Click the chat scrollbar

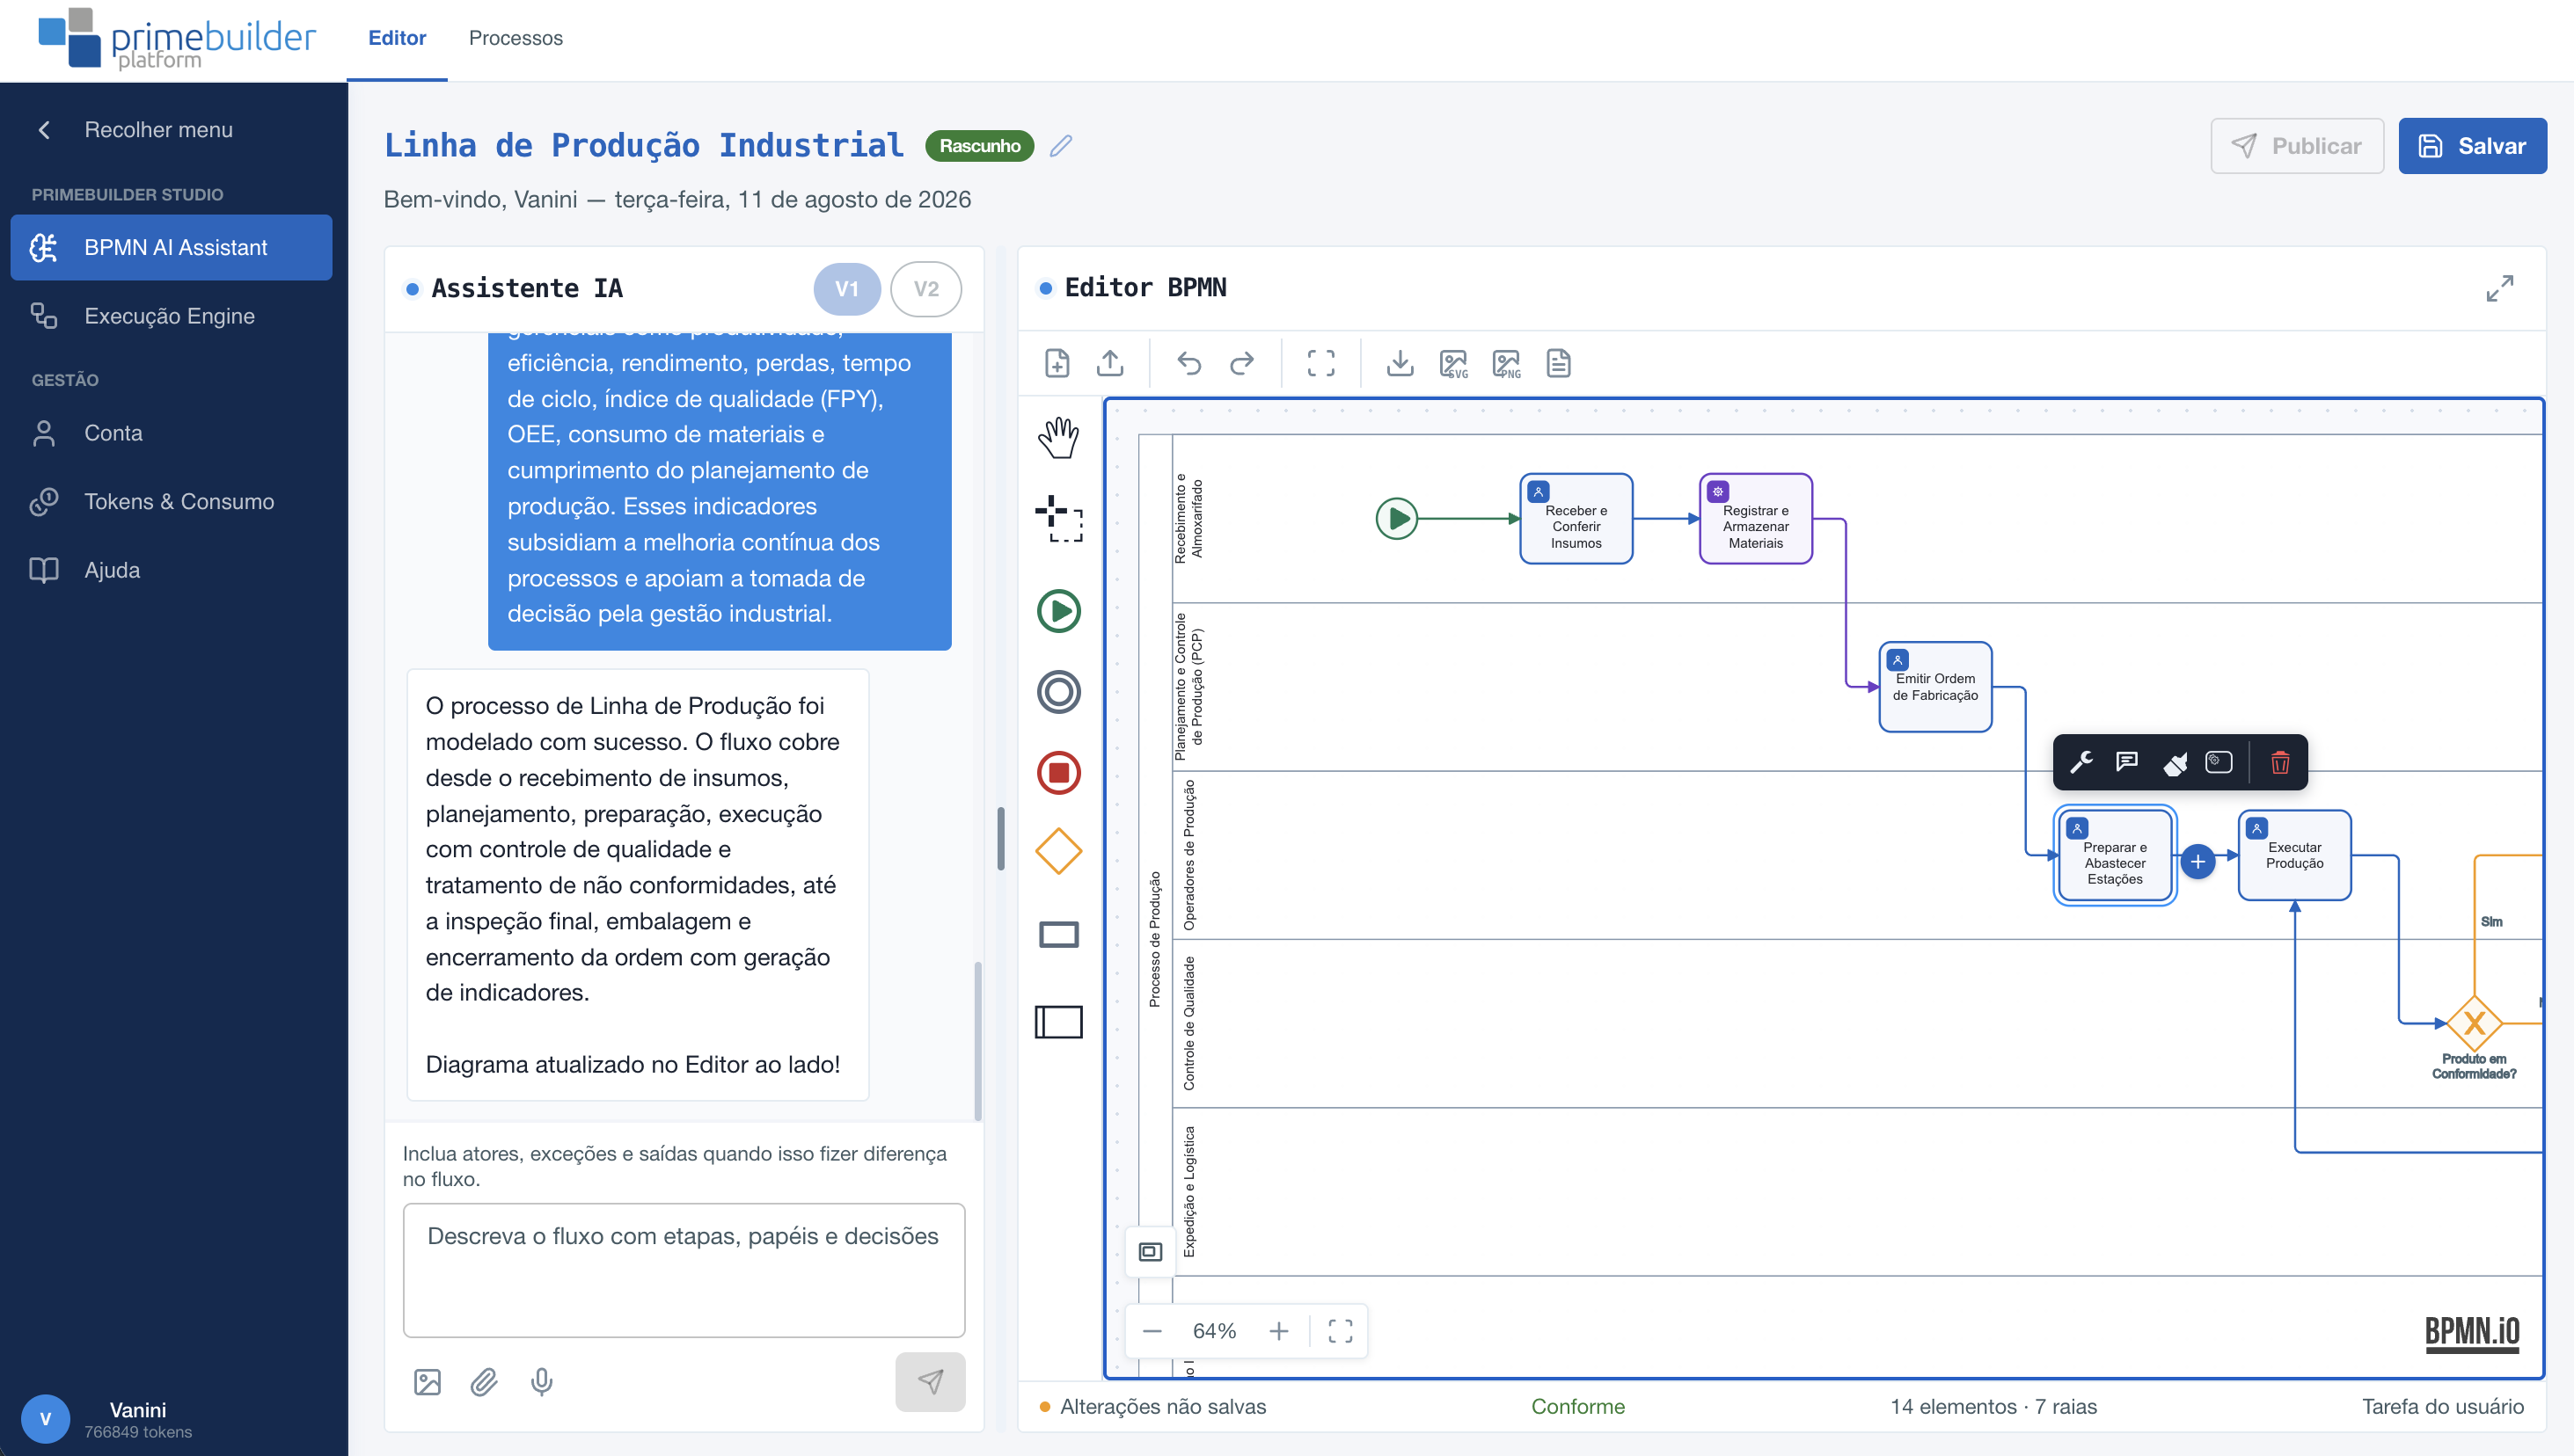[x=977, y=1040]
